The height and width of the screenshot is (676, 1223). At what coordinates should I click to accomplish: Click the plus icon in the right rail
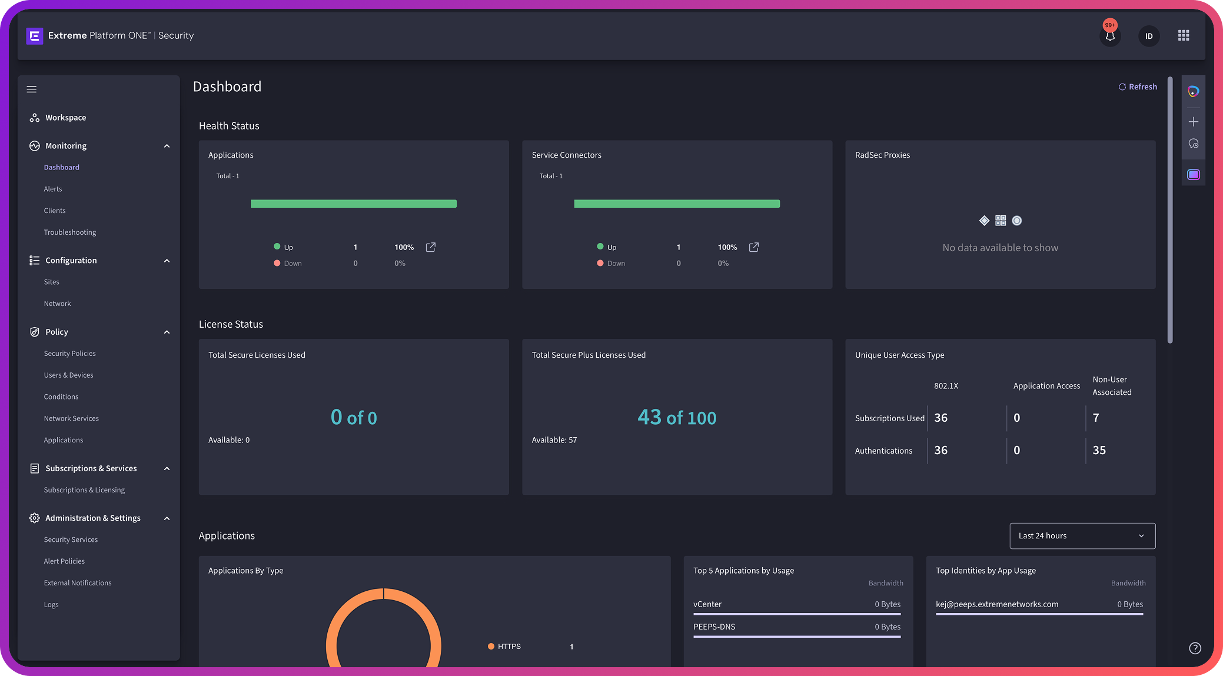point(1194,122)
